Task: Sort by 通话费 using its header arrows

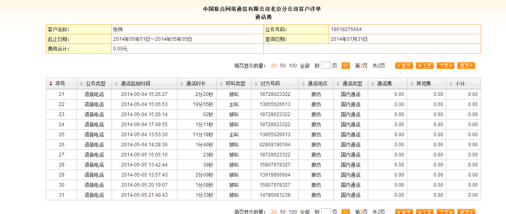Action: (373, 84)
